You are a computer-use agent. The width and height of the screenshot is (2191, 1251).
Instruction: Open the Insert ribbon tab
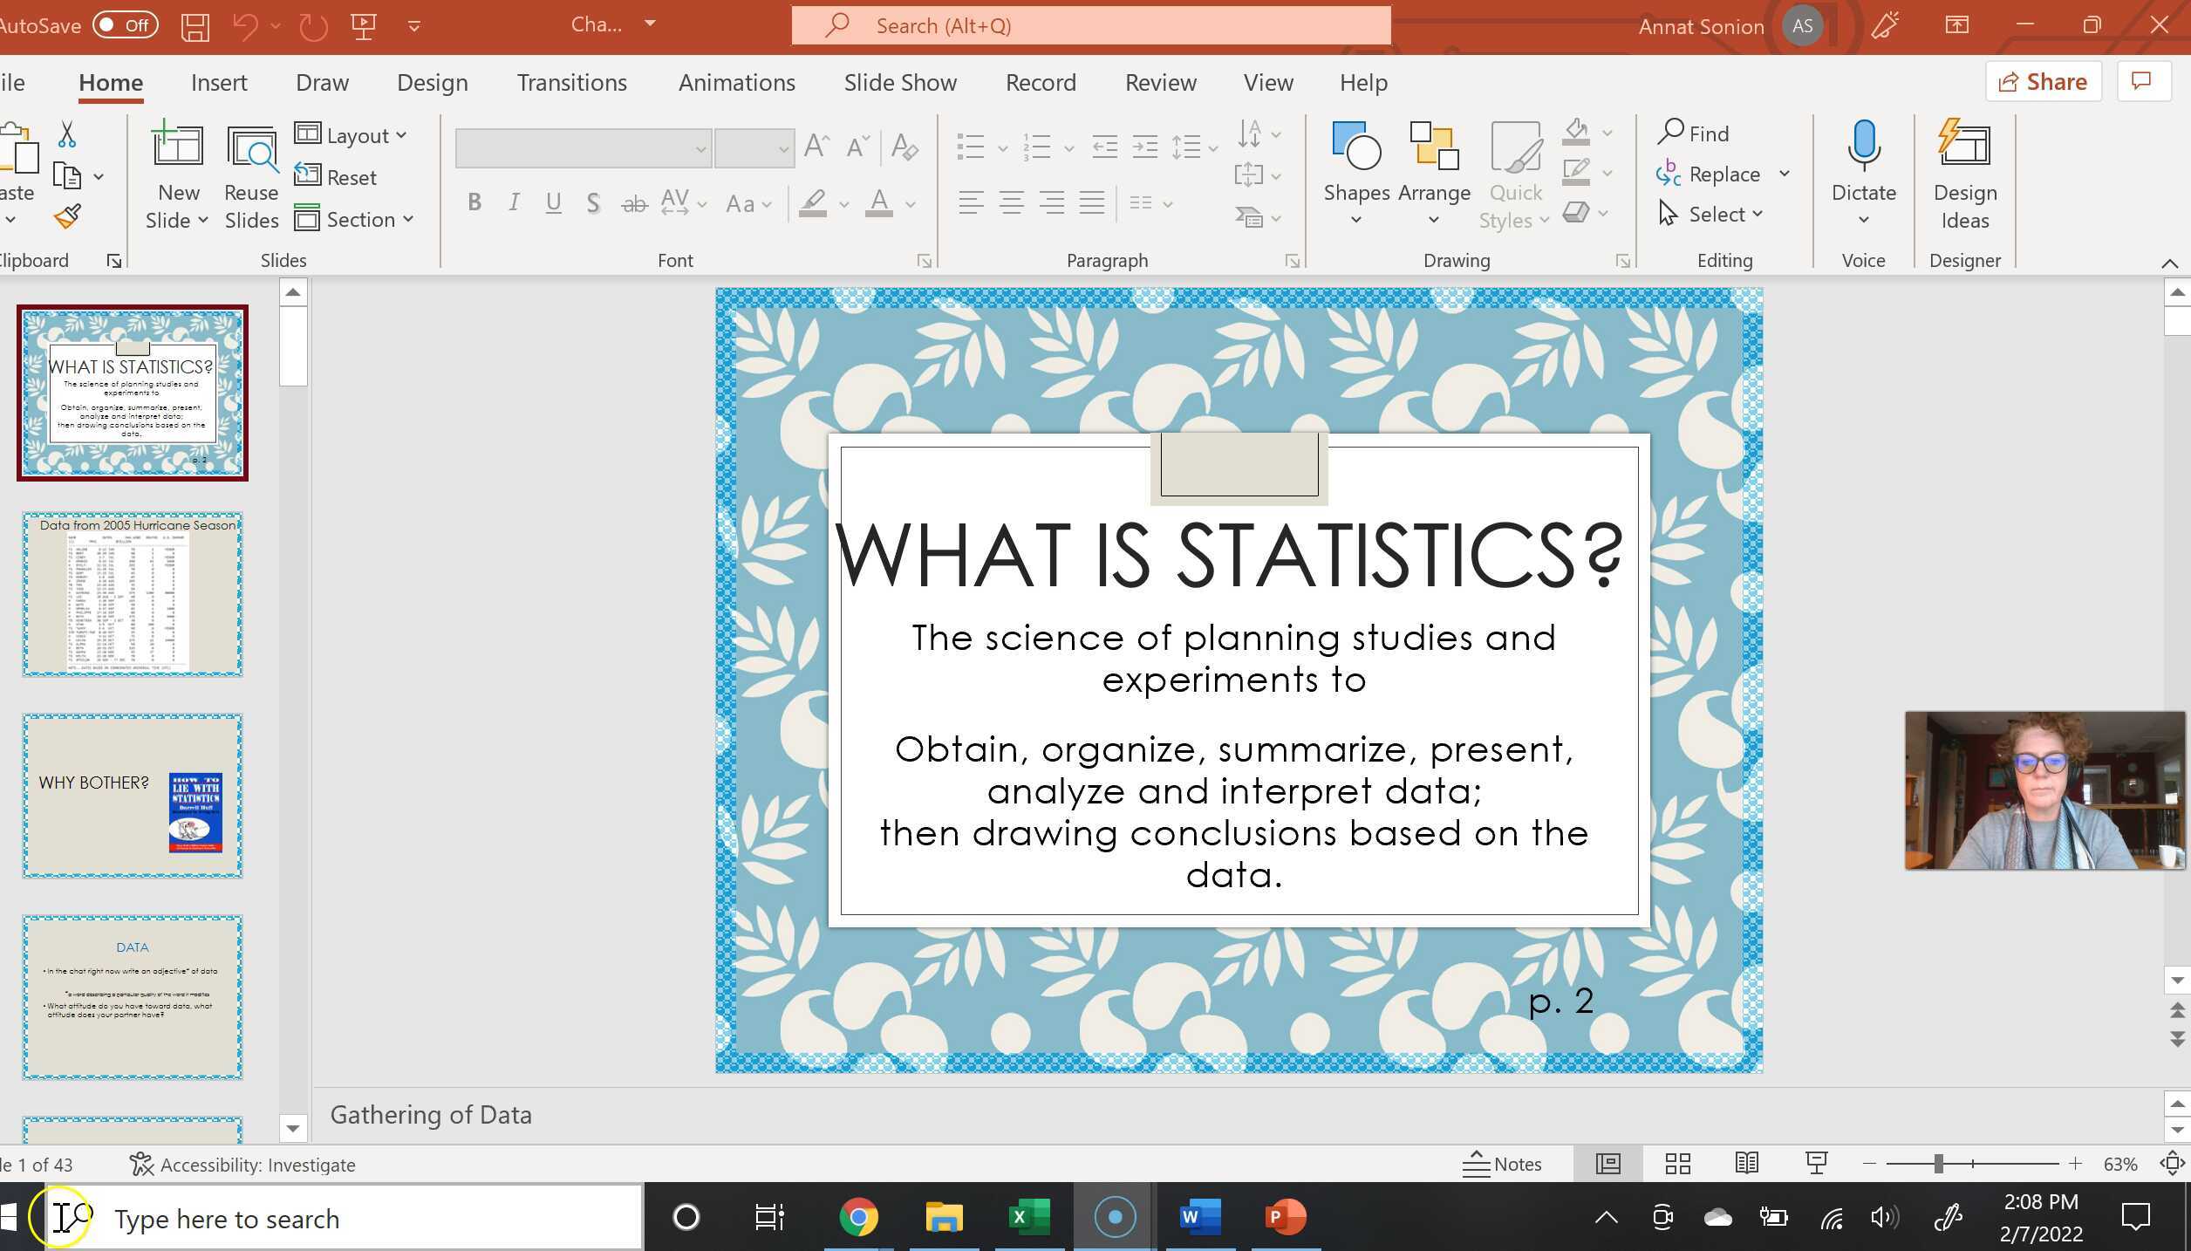pyautogui.click(x=219, y=82)
